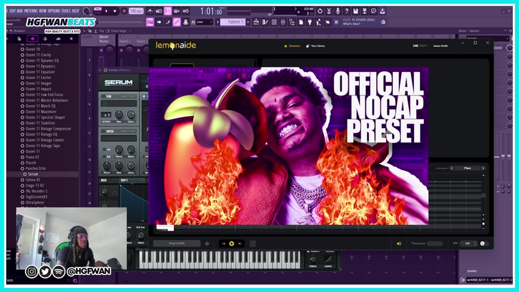Screen dimensions: 519x292
Task: Open Lemonaide Discovery tab
Action: [x=292, y=46]
